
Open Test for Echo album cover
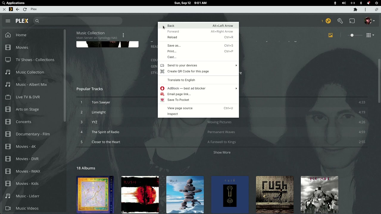click(185, 195)
